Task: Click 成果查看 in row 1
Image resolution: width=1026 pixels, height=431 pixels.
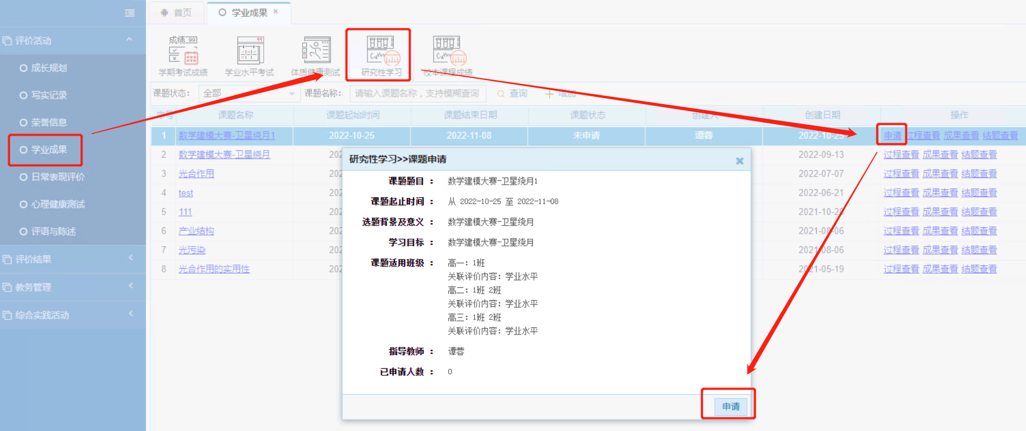Action: click(961, 136)
